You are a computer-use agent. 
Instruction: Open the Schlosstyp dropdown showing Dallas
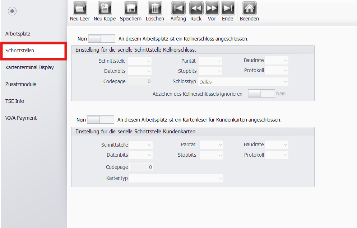[243, 82]
